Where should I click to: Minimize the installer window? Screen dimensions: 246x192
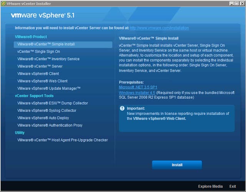(231, 3)
